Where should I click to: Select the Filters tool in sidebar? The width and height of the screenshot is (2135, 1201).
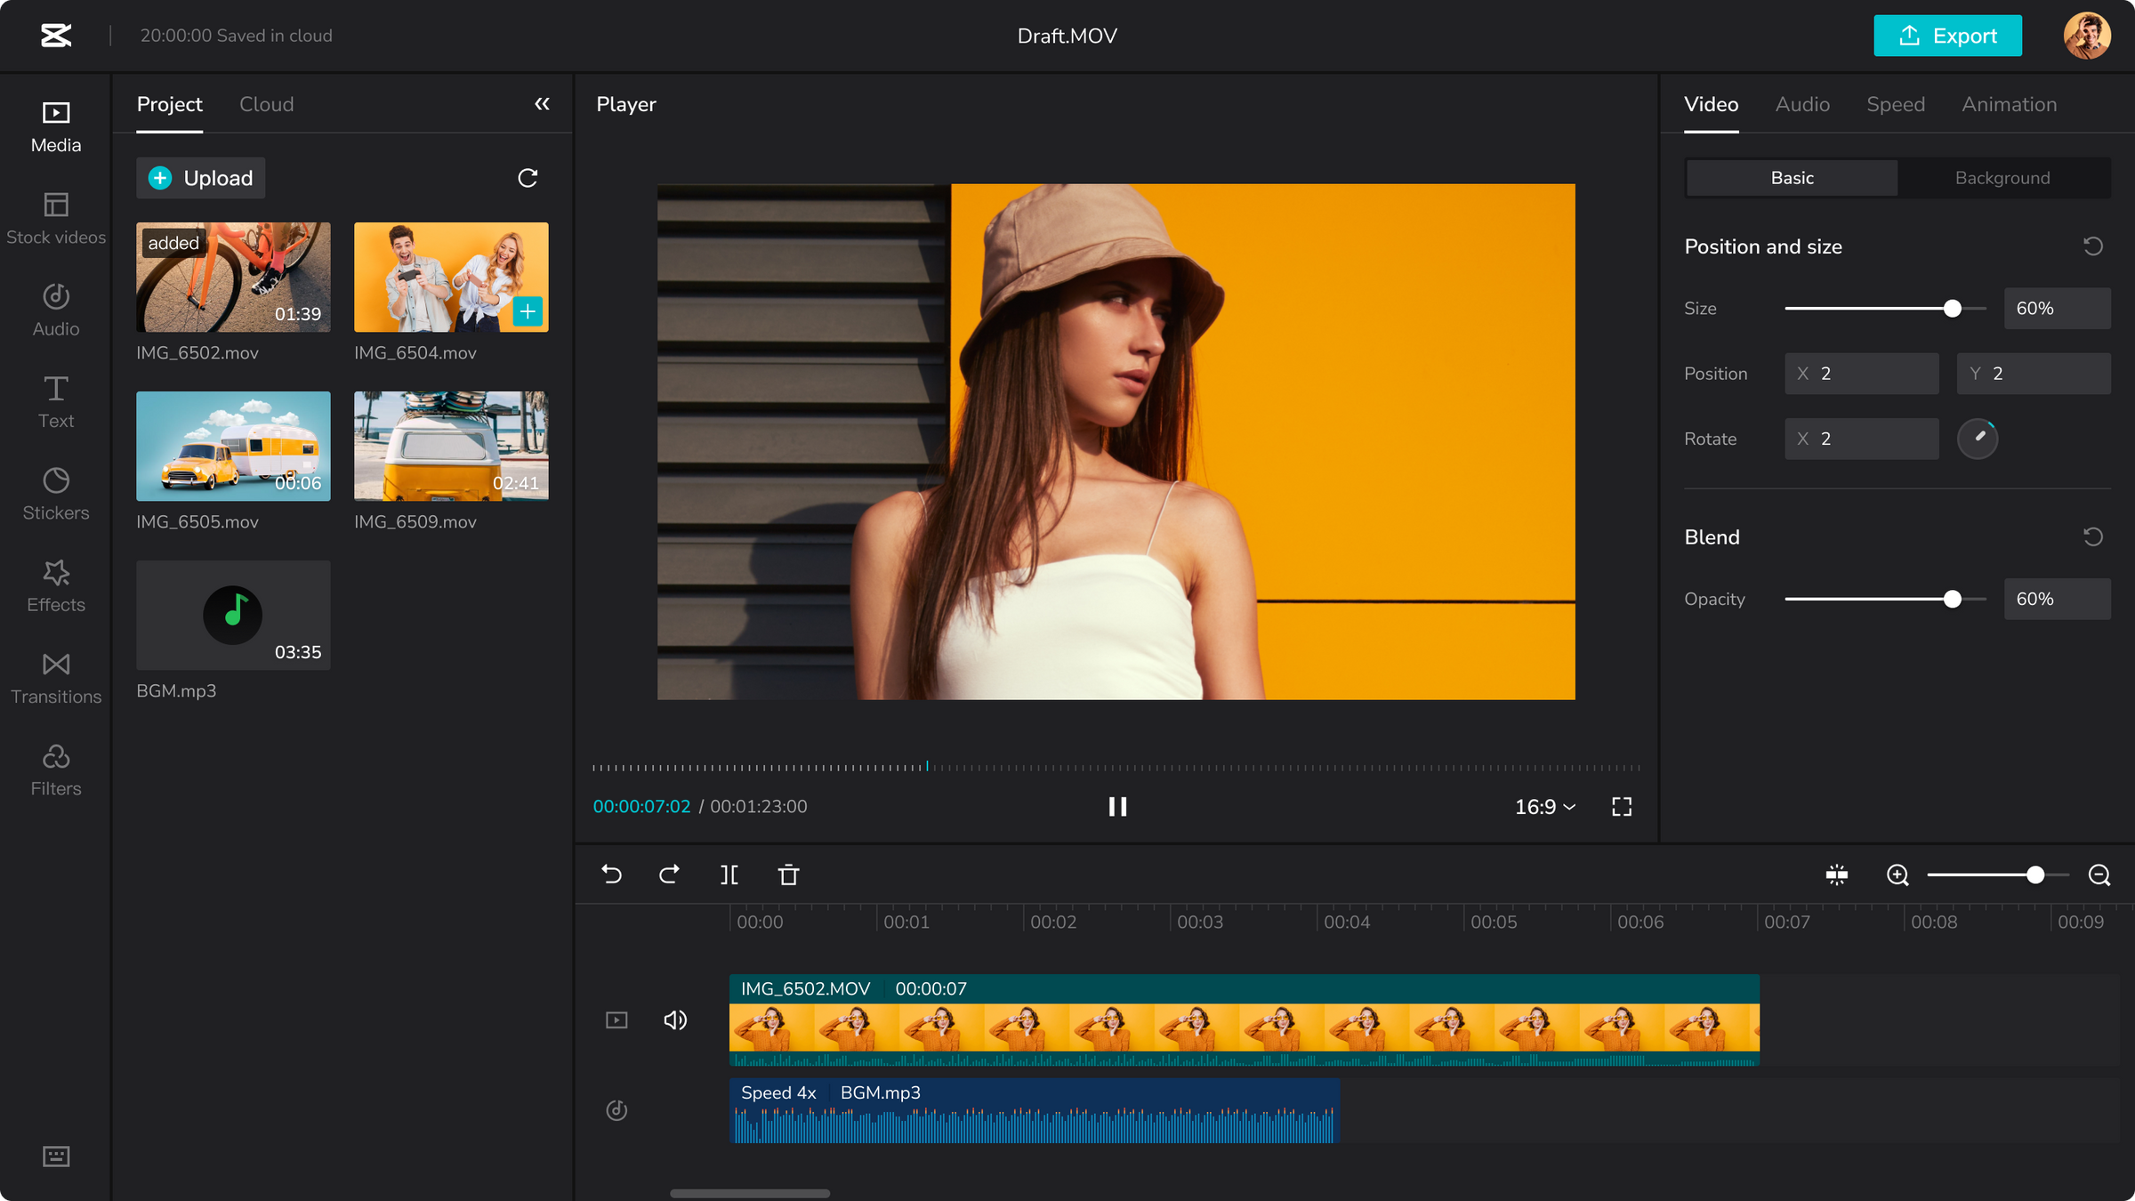point(54,770)
